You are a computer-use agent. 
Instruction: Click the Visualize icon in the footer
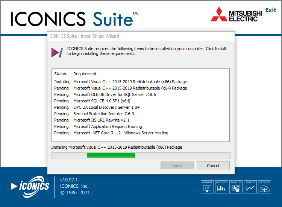[x=207, y=187]
